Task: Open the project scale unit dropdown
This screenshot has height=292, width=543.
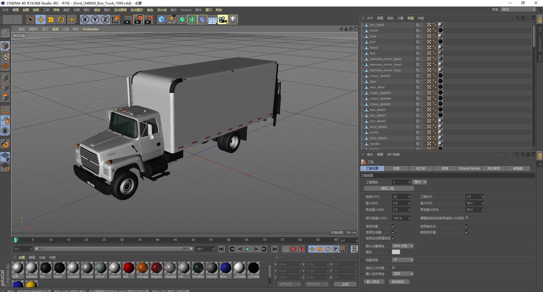Action: (x=420, y=182)
